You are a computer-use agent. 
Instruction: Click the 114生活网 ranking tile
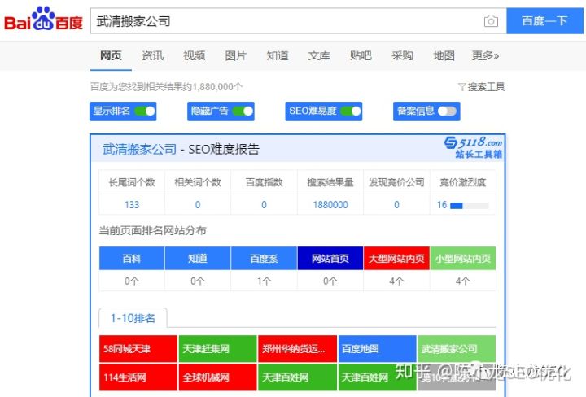tap(138, 377)
